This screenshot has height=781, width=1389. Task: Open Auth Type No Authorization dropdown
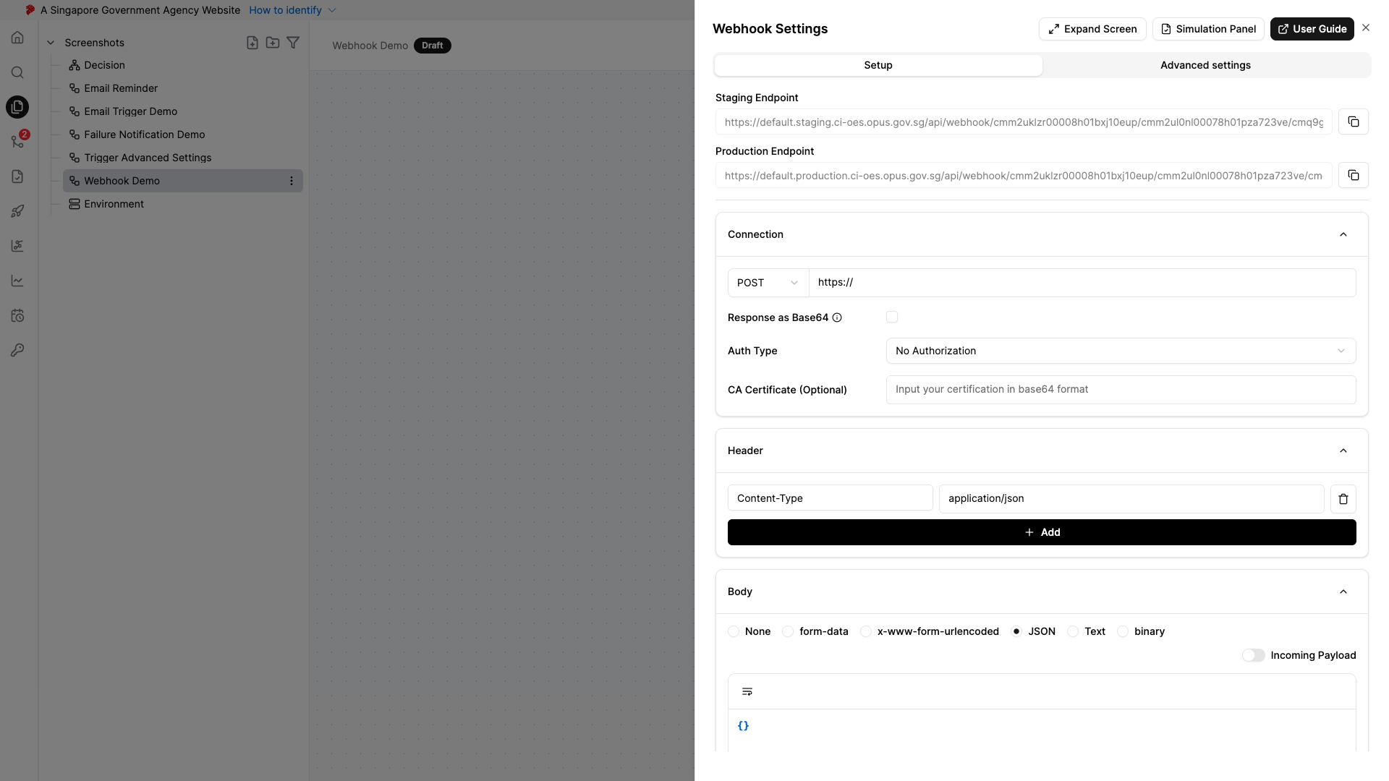tap(1121, 351)
